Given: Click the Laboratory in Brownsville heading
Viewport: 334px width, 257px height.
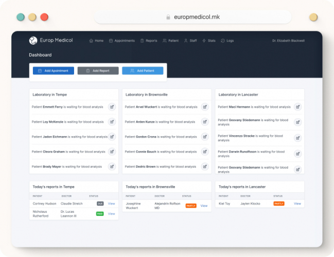Looking at the screenshot, I should 147,95.
